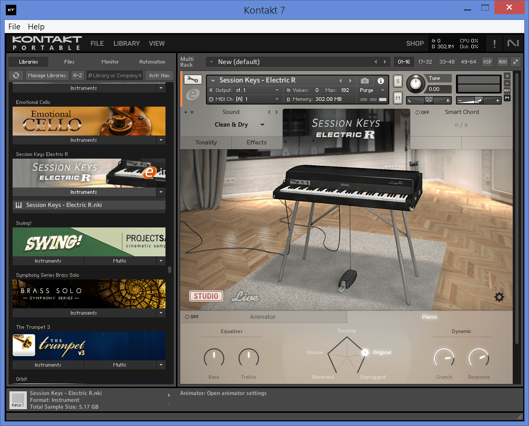
Task: Go to previous instrument preset arrow
Action: (340, 80)
